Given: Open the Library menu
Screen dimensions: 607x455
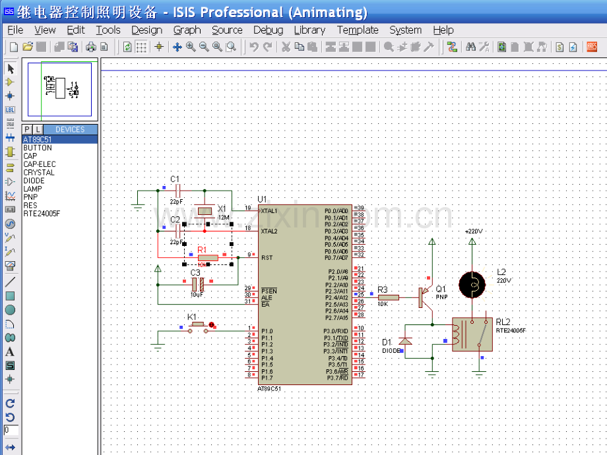Looking at the screenshot, I should click(309, 30).
